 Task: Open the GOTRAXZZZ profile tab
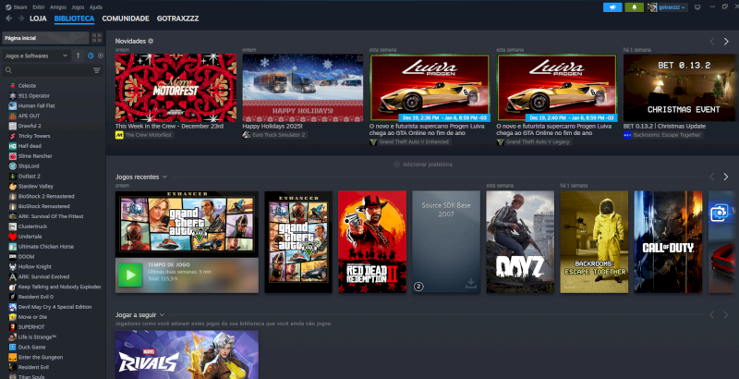pyautogui.click(x=177, y=18)
